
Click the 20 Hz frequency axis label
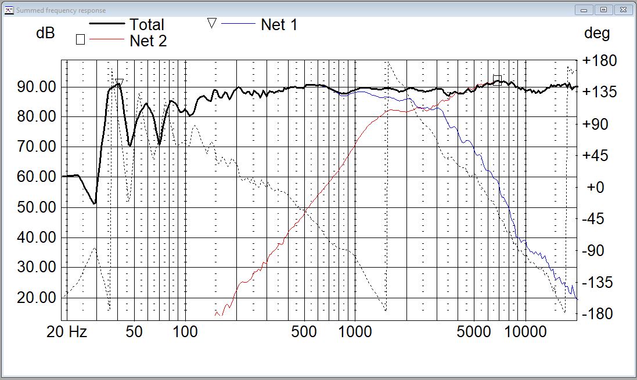tap(67, 332)
